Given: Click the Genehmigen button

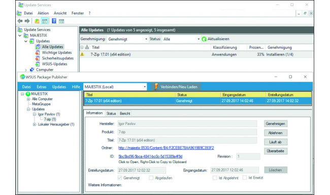Looking at the screenshot, I should pos(276,123).
